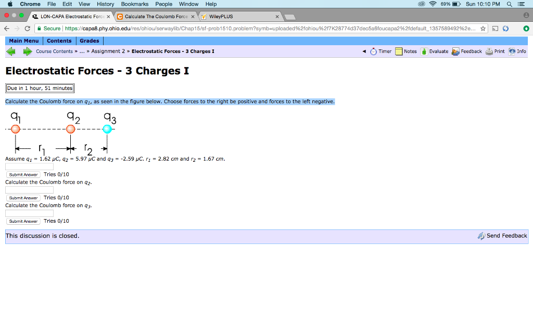Open the Feedback icon
This screenshot has width=533, height=333.
pos(455,51)
